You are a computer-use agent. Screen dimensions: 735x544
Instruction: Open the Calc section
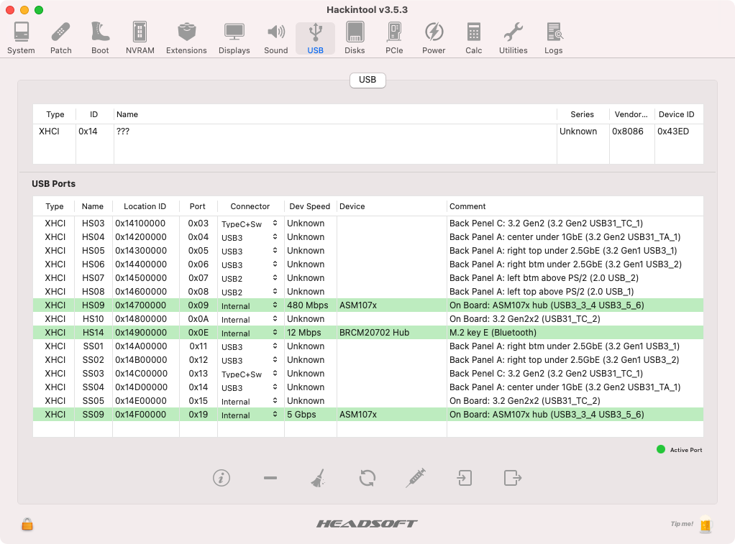473,38
